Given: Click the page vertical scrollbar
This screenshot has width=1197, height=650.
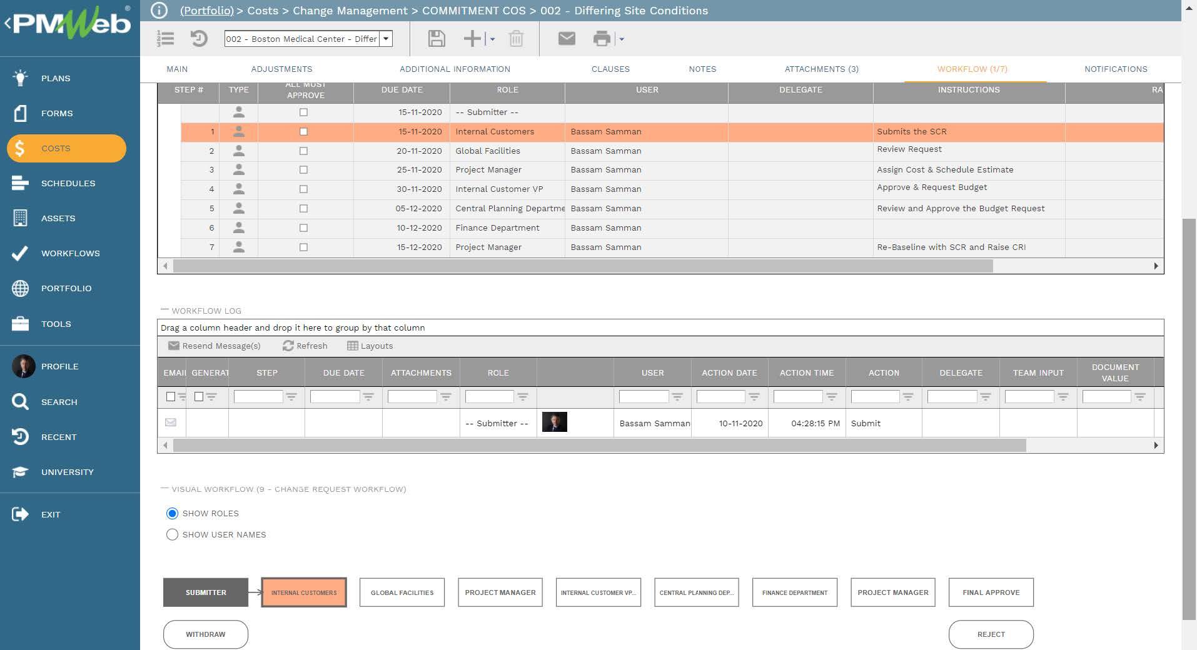Looking at the screenshot, I should 1189,419.
